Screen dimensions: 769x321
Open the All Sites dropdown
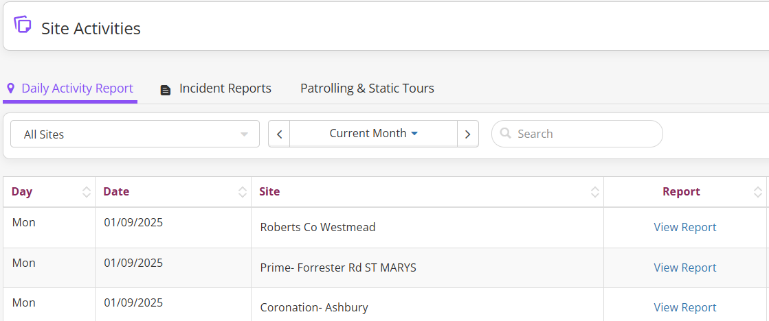click(x=135, y=134)
